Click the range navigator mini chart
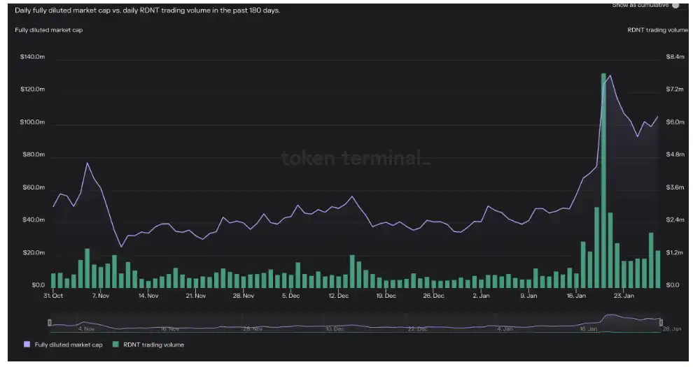Image resolution: width=693 pixels, height=367 pixels. [356, 323]
